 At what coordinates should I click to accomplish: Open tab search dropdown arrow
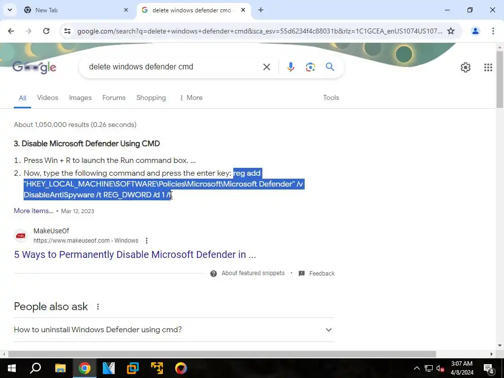pyautogui.click(x=10, y=10)
